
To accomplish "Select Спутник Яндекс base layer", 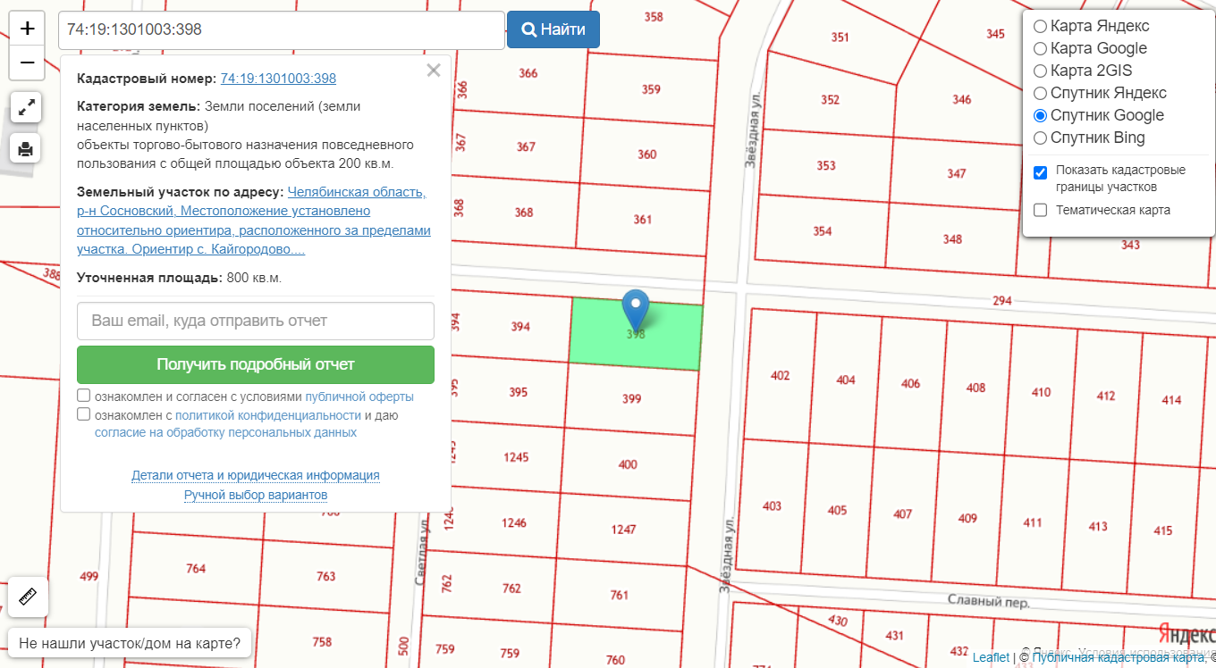I will tap(1040, 93).
